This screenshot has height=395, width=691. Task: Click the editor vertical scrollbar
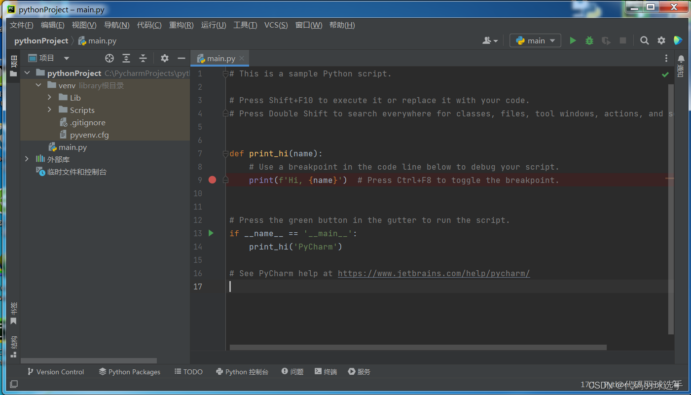tap(671, 209)
